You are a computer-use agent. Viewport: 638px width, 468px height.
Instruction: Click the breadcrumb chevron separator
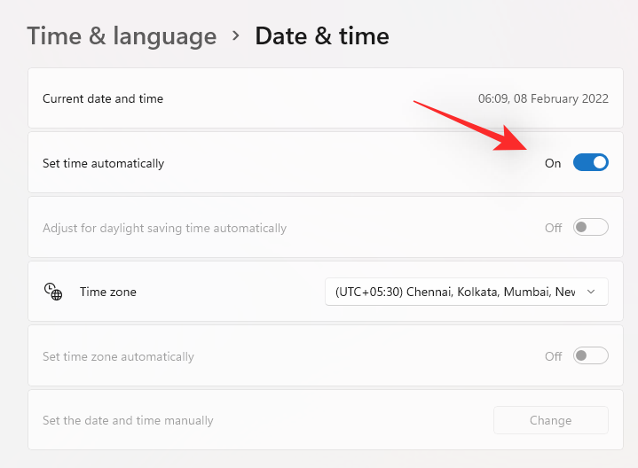236,35
